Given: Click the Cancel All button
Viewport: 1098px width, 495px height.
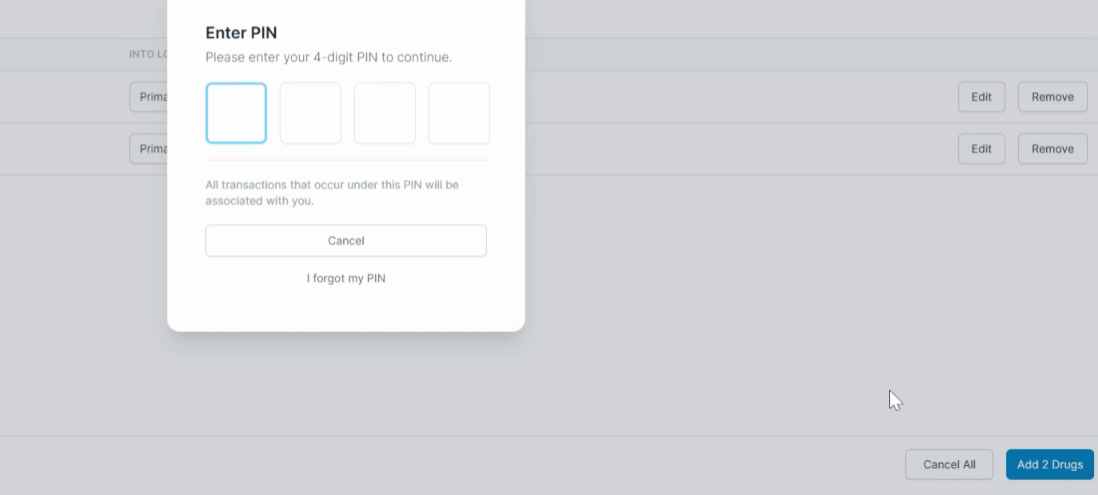Looking at the screenshot, I should 949,464.
